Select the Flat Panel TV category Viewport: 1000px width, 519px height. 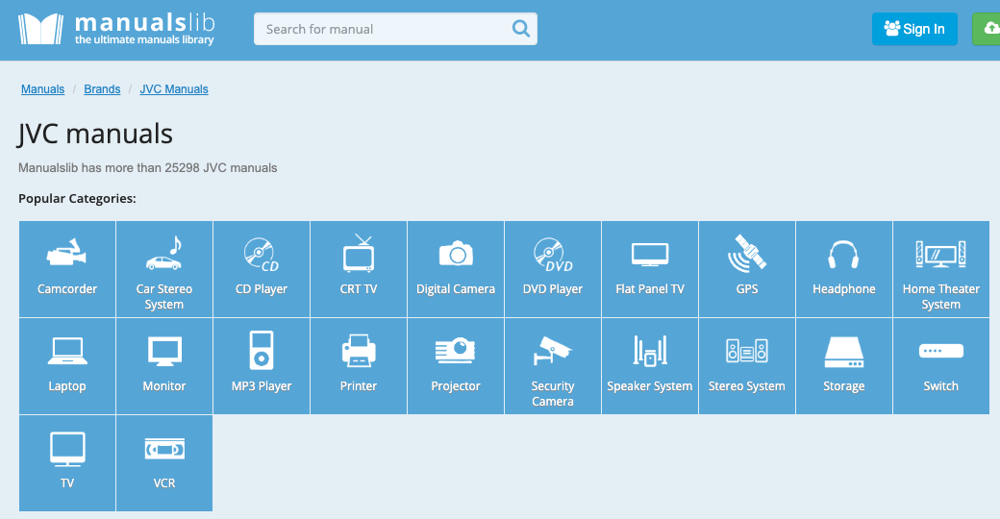pos(650,269)
